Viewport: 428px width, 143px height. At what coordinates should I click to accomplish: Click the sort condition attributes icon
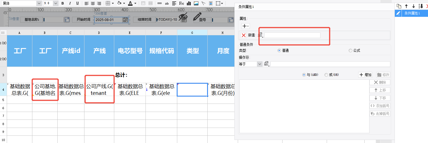421,6
